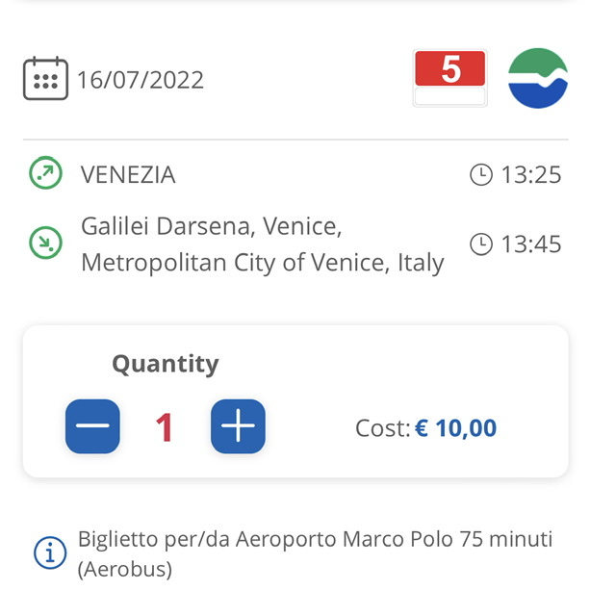590x616 pixels.
Task: Tap the red line 5 bus badge
Action: pyautogui.click(x=449, y=78)
